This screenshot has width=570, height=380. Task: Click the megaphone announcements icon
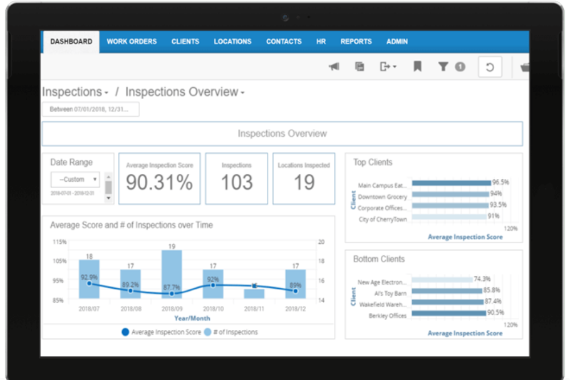point(334,67)
